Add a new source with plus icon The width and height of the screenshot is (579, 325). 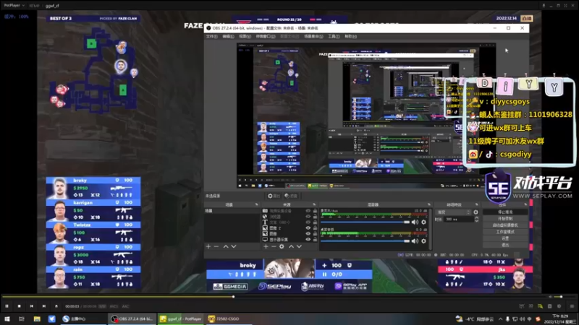[266, 246]
